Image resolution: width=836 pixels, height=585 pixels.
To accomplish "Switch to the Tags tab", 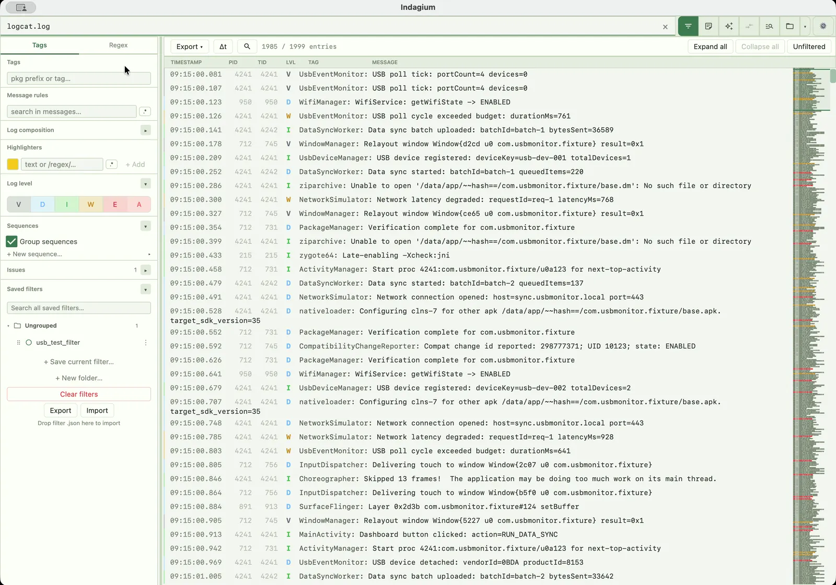I will (40, 45).
